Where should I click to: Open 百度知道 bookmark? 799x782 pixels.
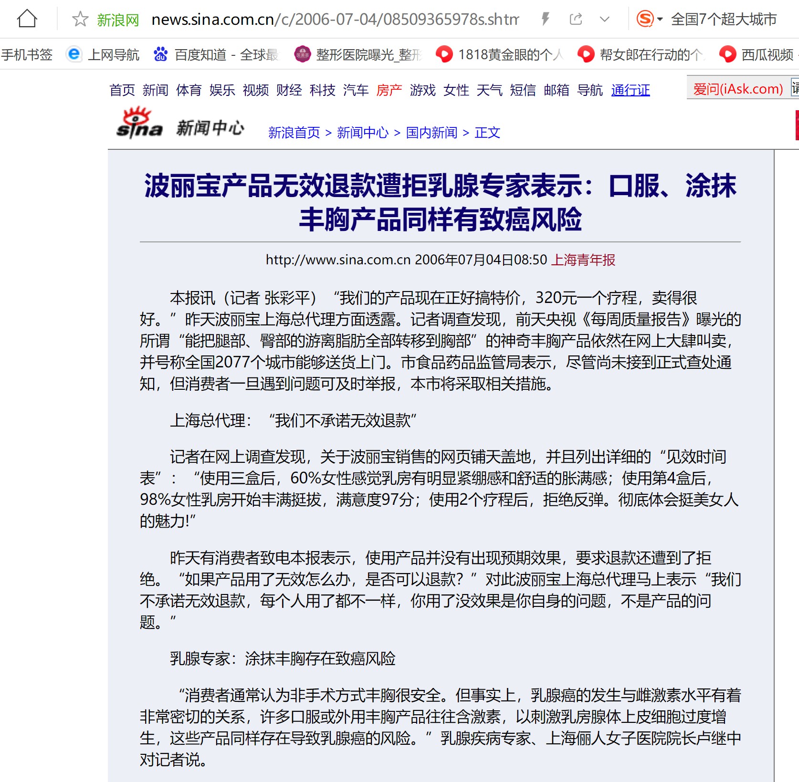tap(216, 55)
